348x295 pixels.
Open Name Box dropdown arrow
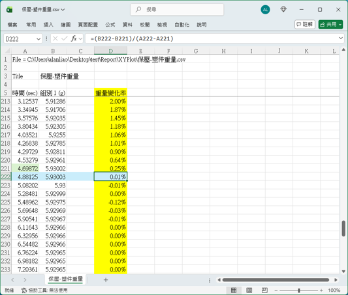coord(39,39)
